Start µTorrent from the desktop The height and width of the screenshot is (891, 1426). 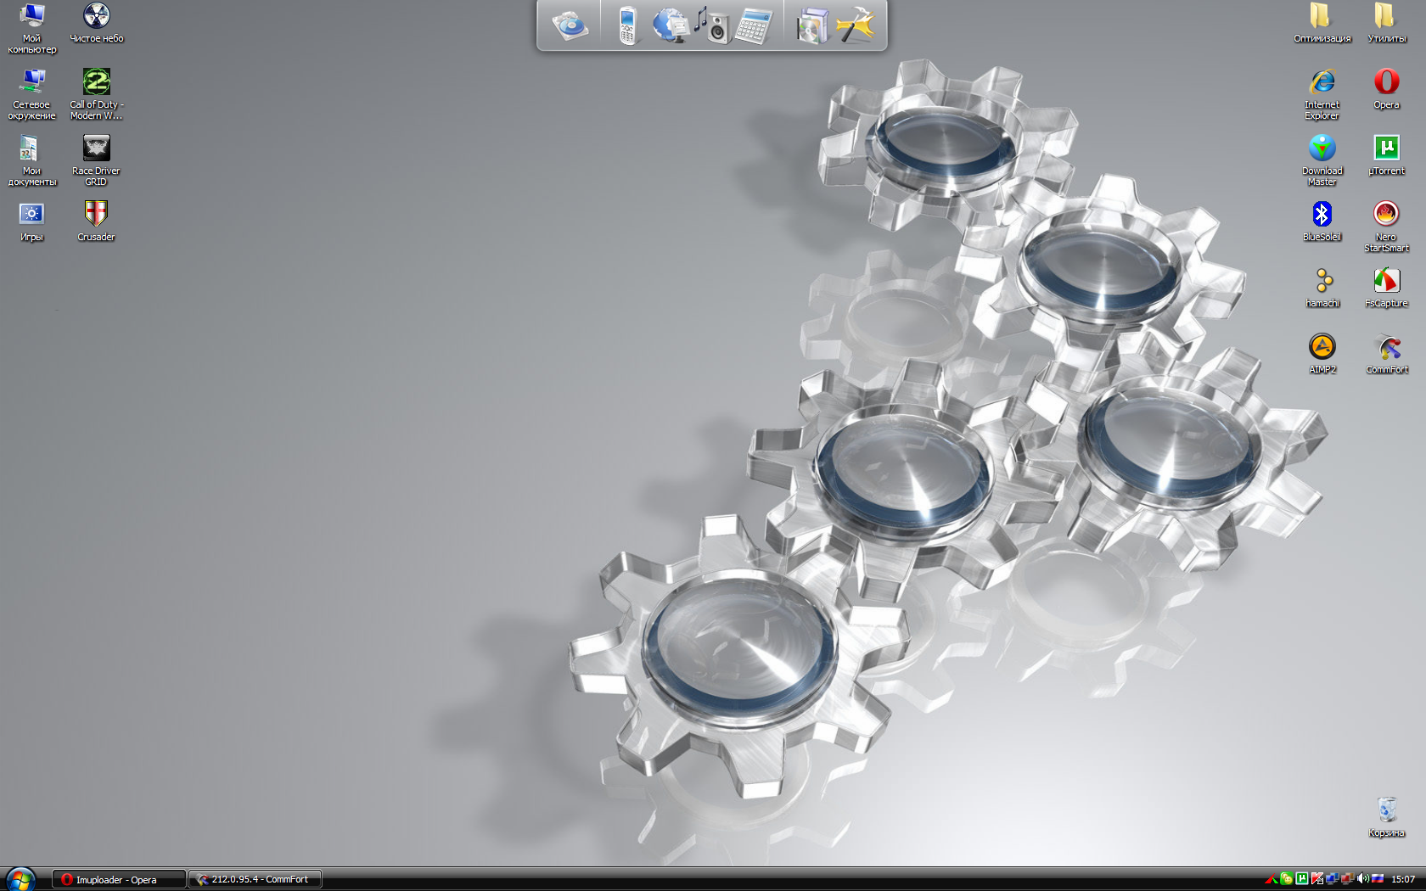tap(1386, 148)
